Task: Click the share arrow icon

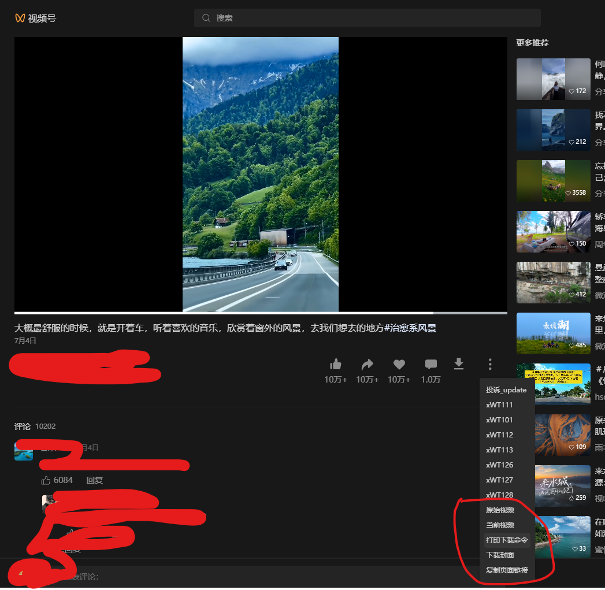Action: coord(368,364)
